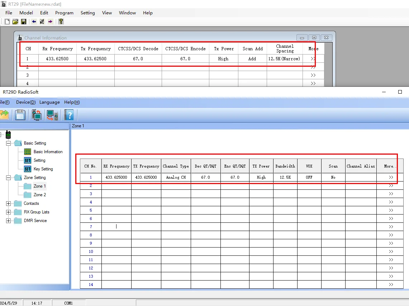Expand the RX Group Lists tree node
The image size is (409, 306).
coord(8,212)
